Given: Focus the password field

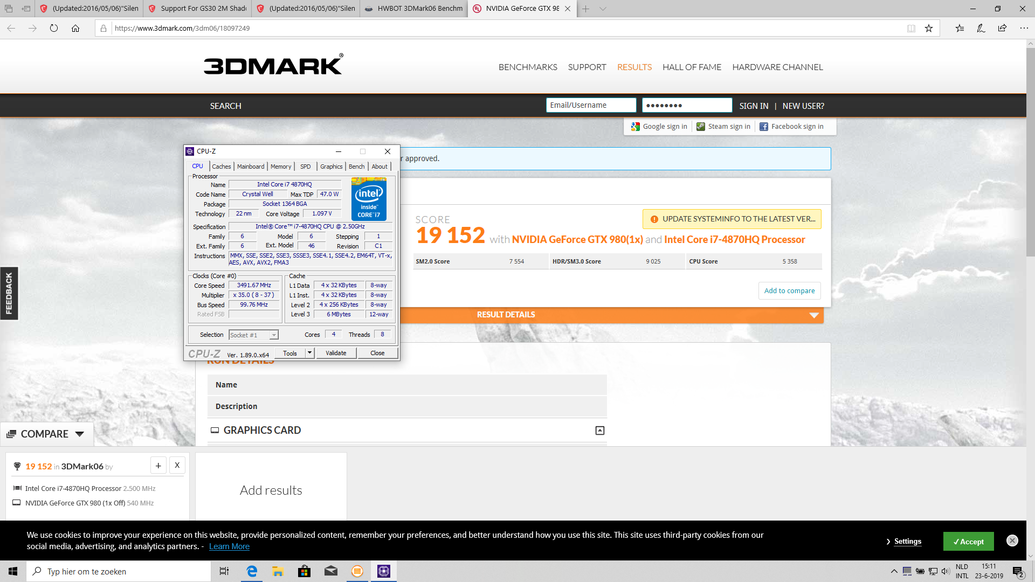Looking at the screenshot, I should click(x=687, y=105).
